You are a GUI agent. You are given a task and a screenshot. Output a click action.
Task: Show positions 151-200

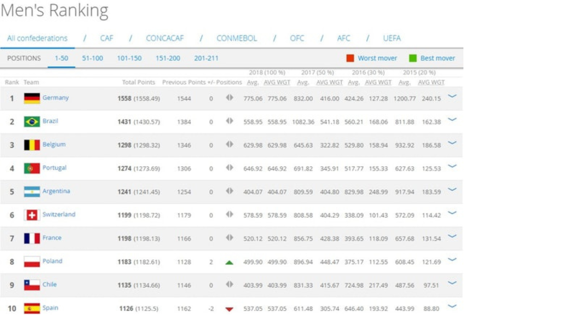[x=168, y=58]
